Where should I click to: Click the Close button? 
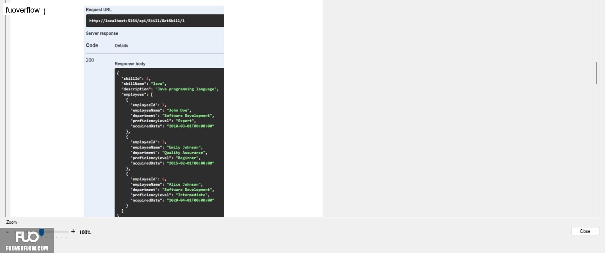coord(585,231)
